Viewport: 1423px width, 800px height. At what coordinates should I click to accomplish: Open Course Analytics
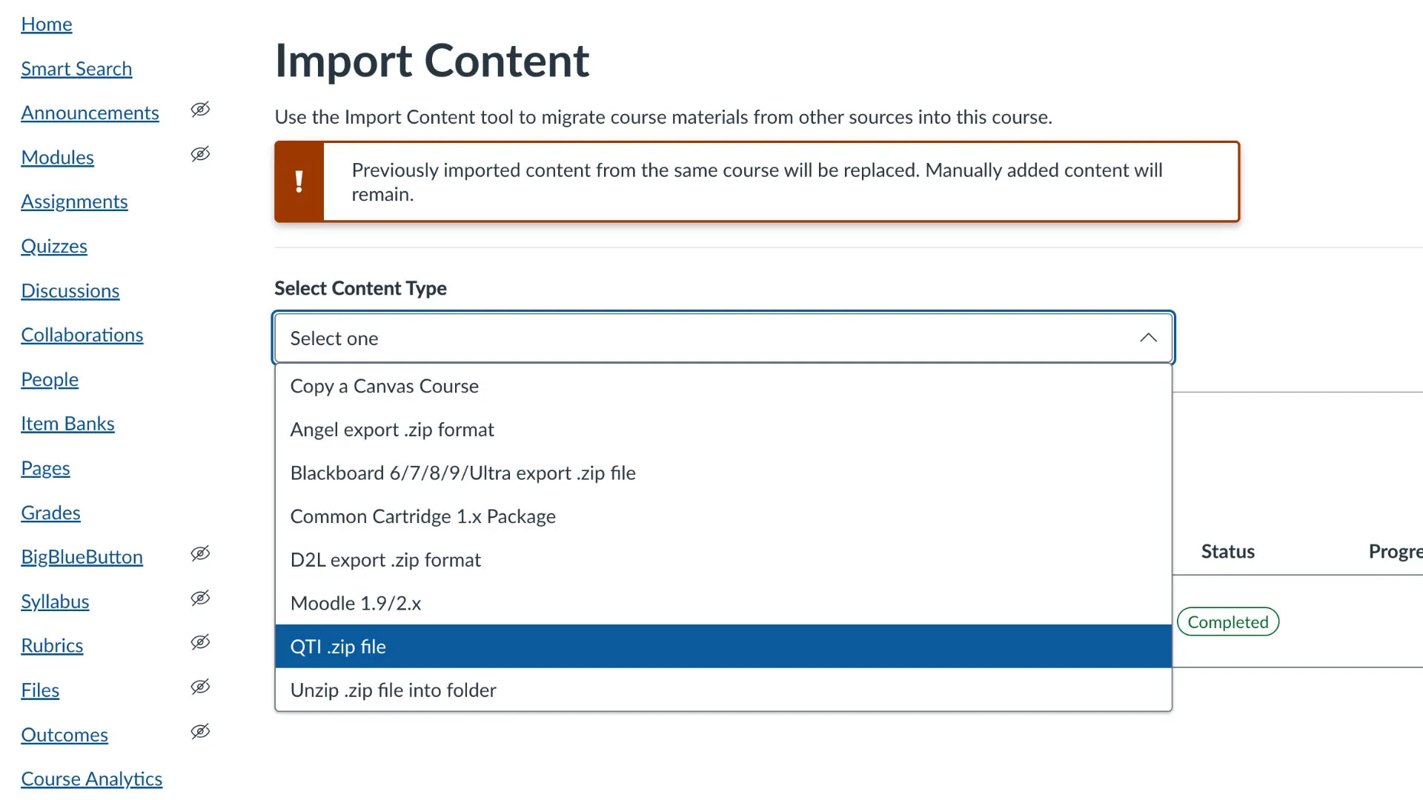pos(92,779)
